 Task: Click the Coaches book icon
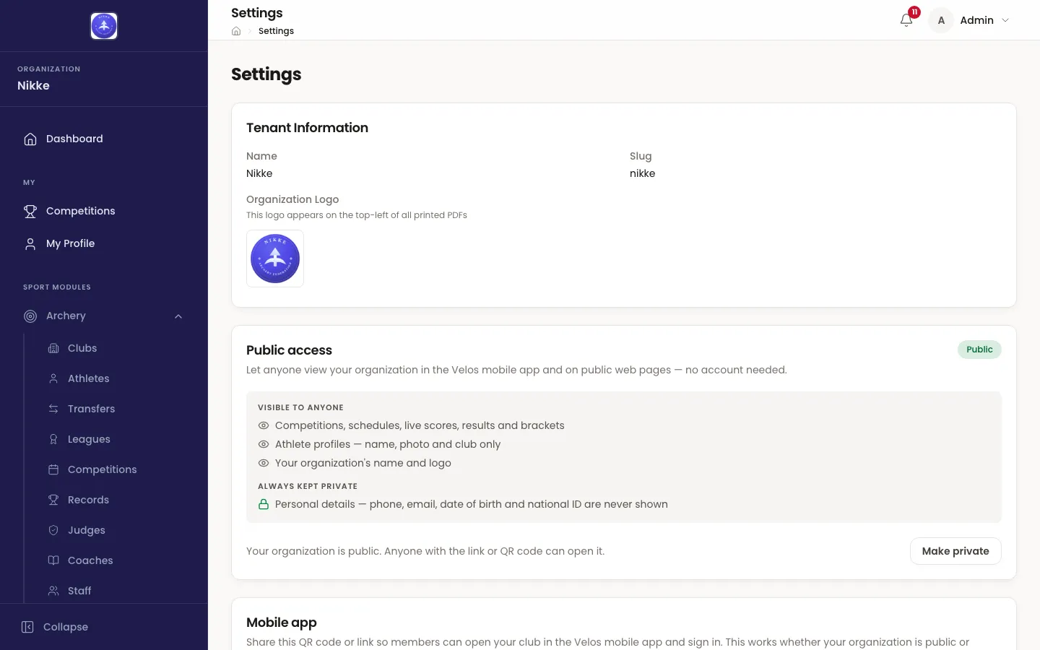click(53, 560)
